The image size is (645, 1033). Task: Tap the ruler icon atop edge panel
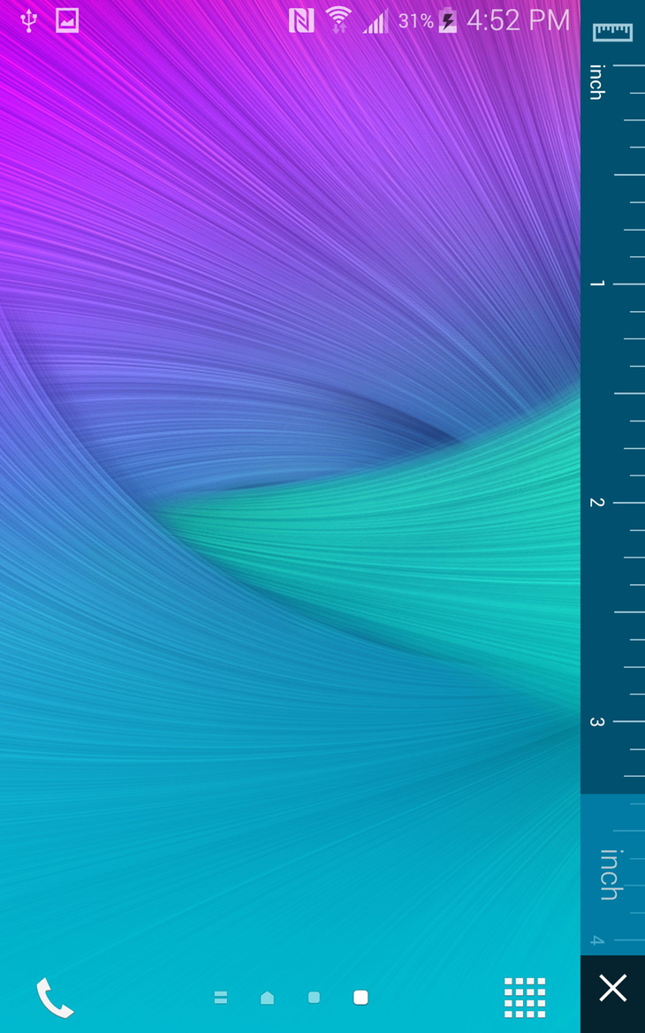(612, 32)
